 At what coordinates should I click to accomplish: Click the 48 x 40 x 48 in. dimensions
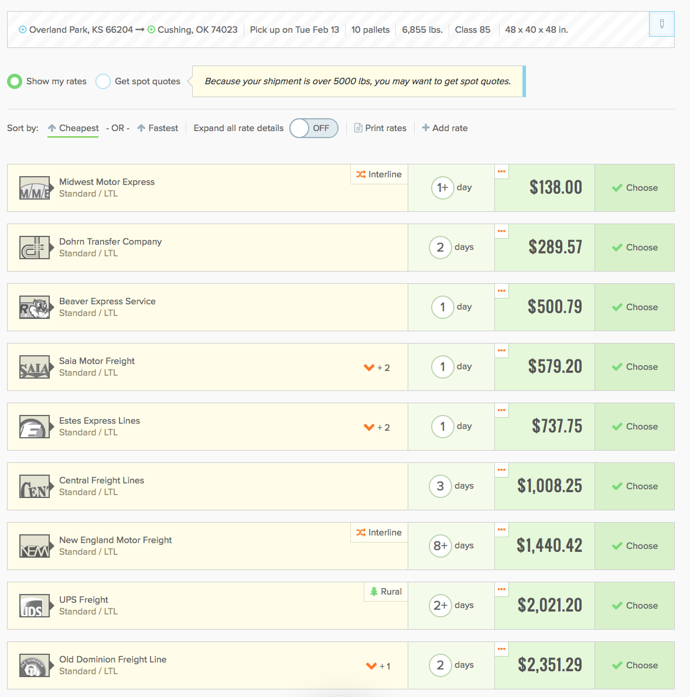click(x=537, y=30)
